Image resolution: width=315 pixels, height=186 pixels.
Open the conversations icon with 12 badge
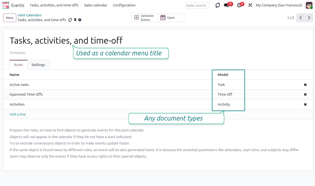click(x=226, y=5)
